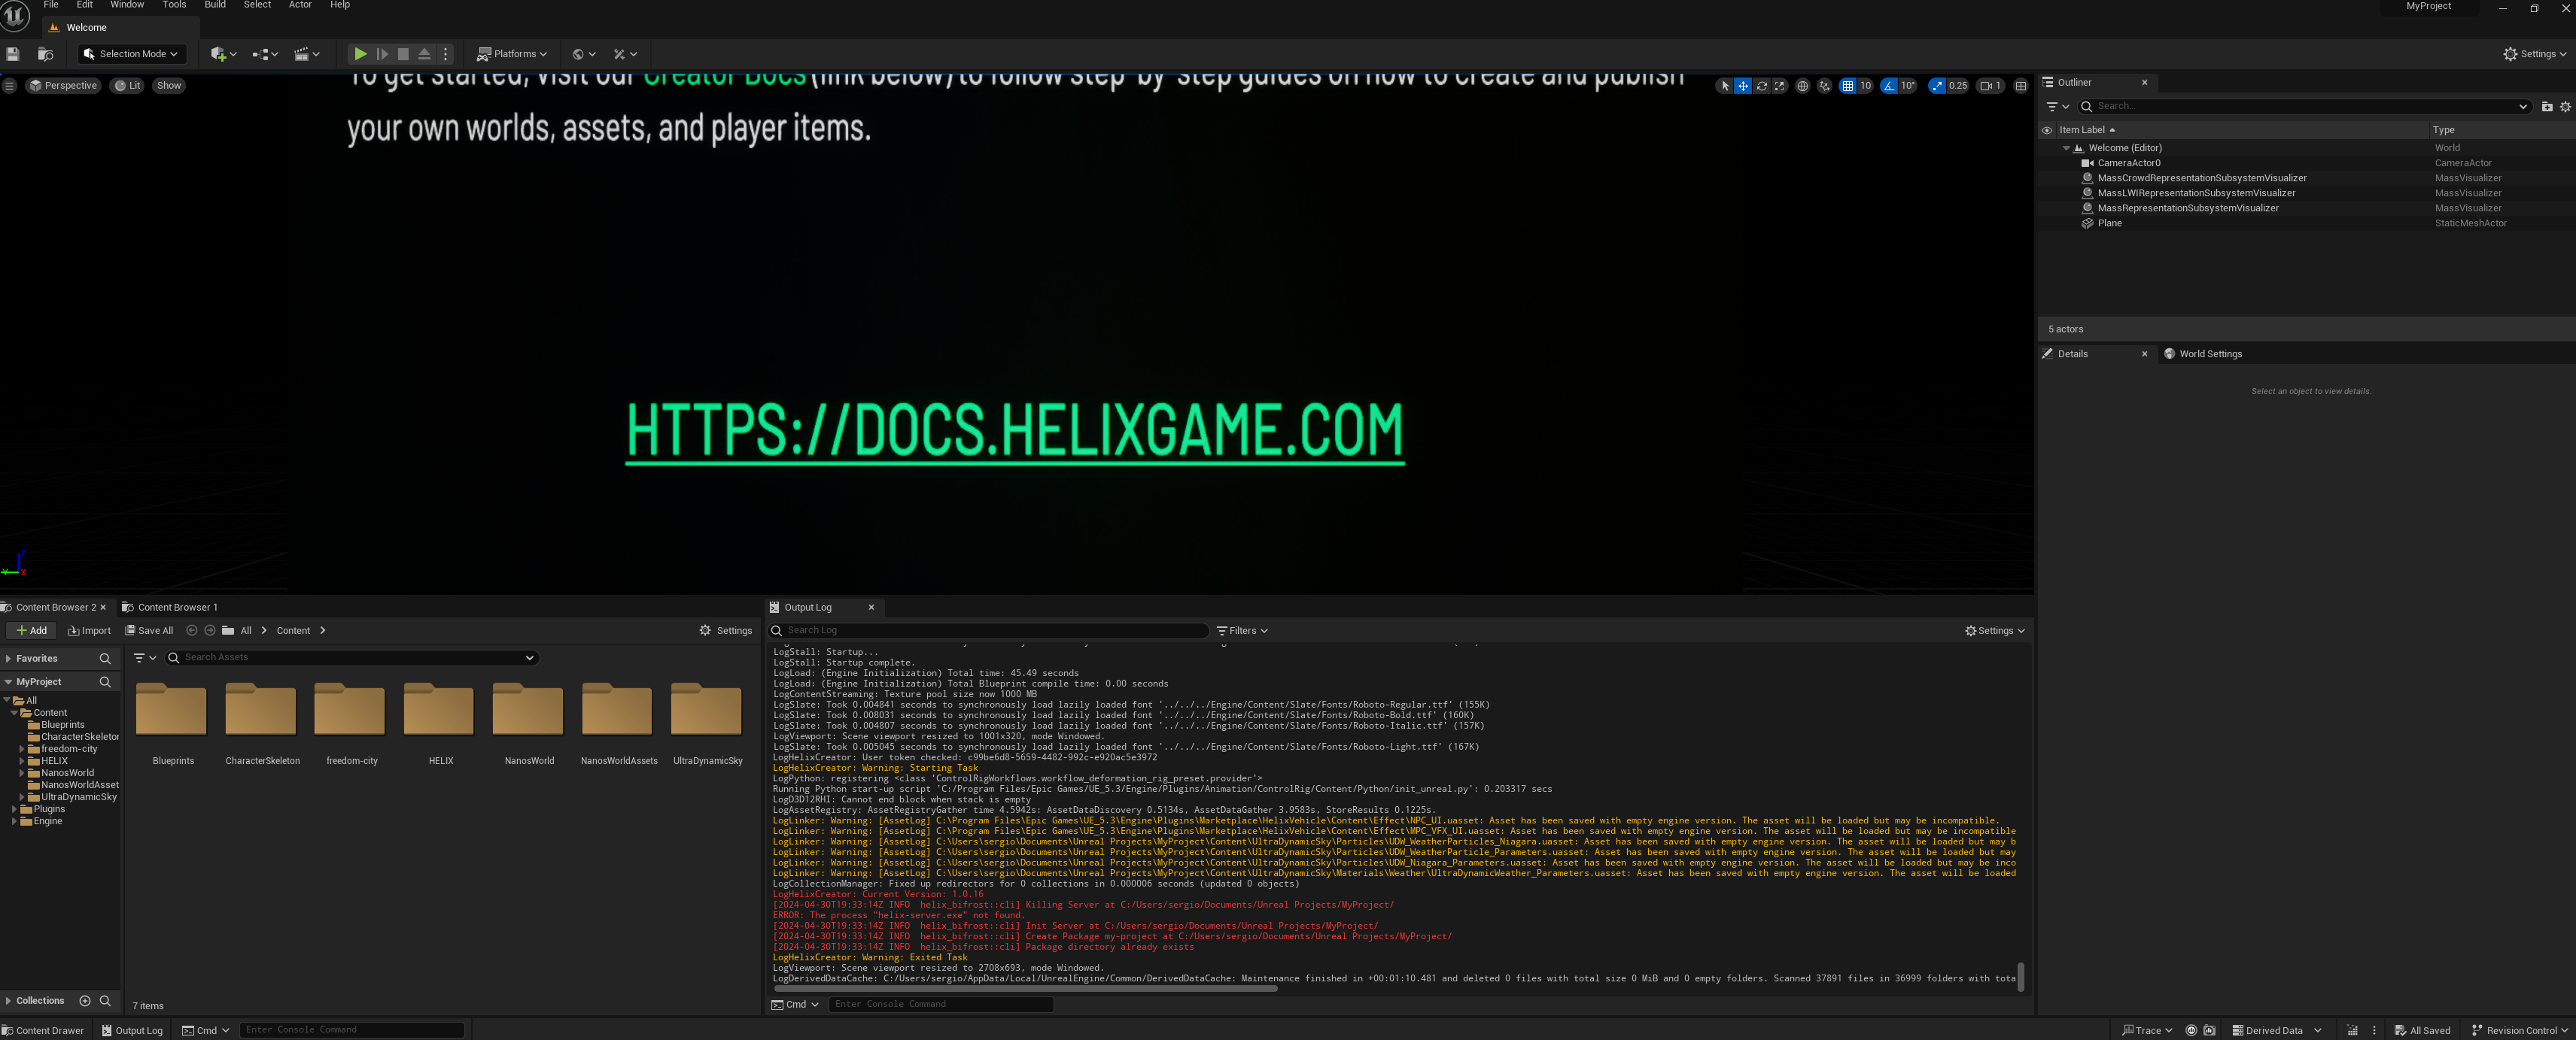Click the Quickly add to project icon
This screenshot has width=2576, height=1040.
pyautogui.click(x=219, y=54)
